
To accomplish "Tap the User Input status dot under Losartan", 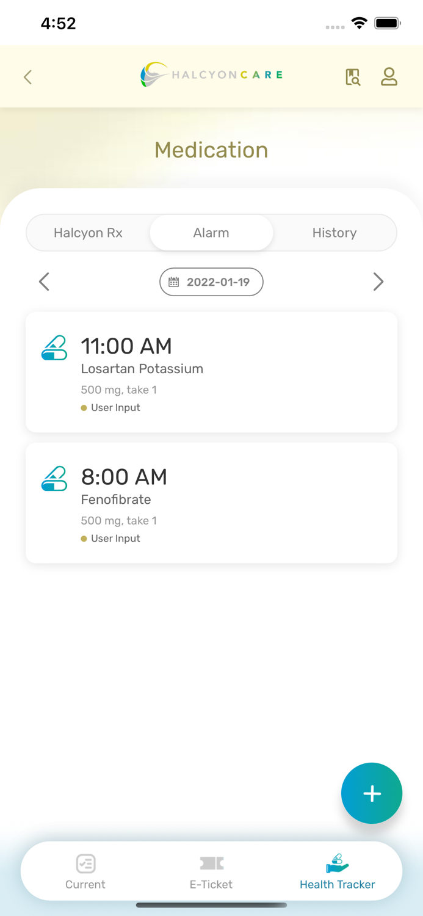I will (x=84, y=407).
